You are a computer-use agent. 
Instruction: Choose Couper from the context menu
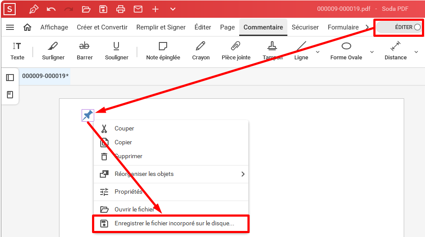click(x=171, y=129)
